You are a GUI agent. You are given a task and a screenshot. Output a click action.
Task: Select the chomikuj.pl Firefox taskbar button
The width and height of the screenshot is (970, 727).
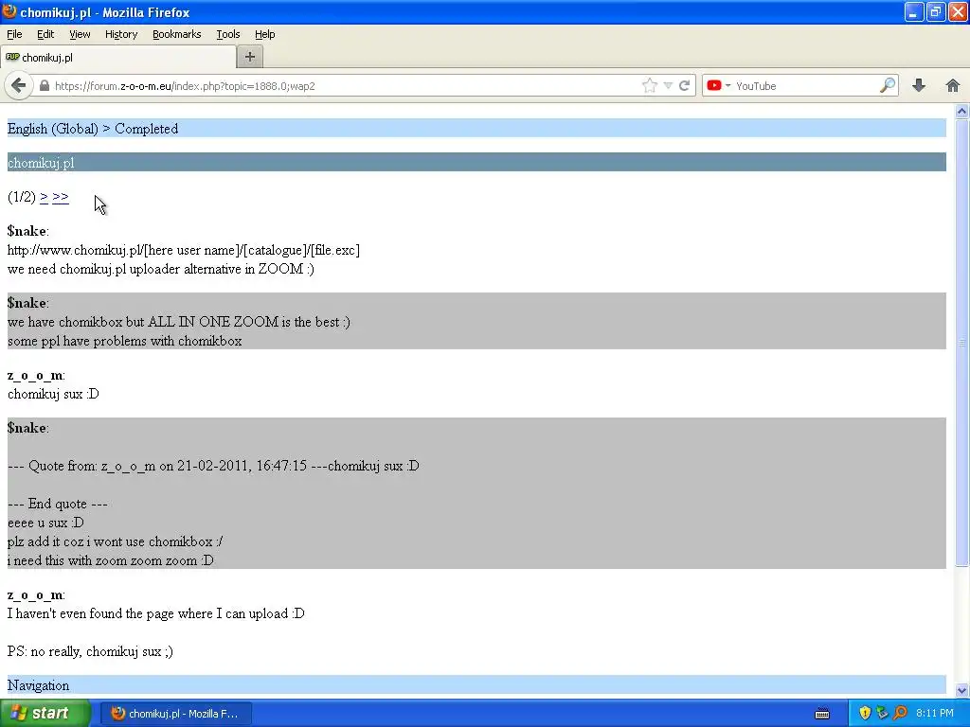pyautogui.click(x=175, y=714)
